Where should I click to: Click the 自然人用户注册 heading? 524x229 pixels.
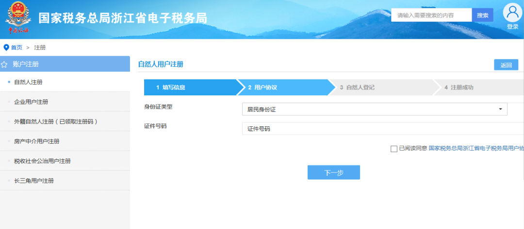[161, 64]
